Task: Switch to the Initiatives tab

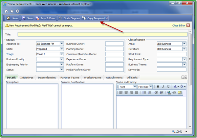Action: [x=27, y=78]
